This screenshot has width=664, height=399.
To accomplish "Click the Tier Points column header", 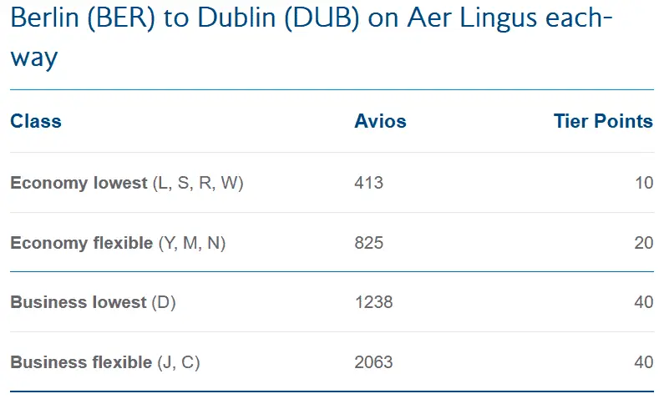I will (x=603, y=121).
